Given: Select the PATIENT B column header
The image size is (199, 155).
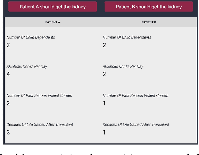Looking at the screenshot, I should pyautogui.click(x=149, y=22).
